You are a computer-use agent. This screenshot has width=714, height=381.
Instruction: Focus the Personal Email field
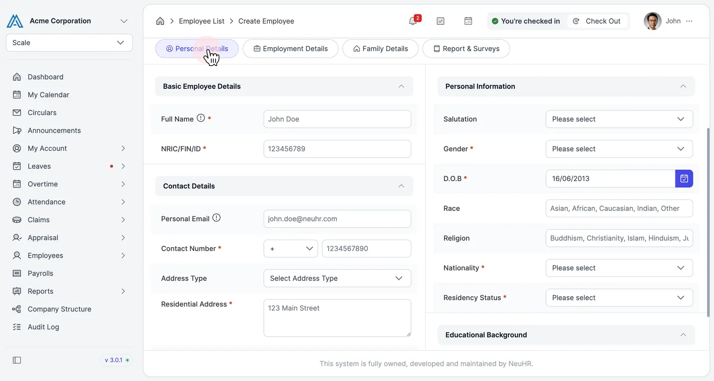337,219
